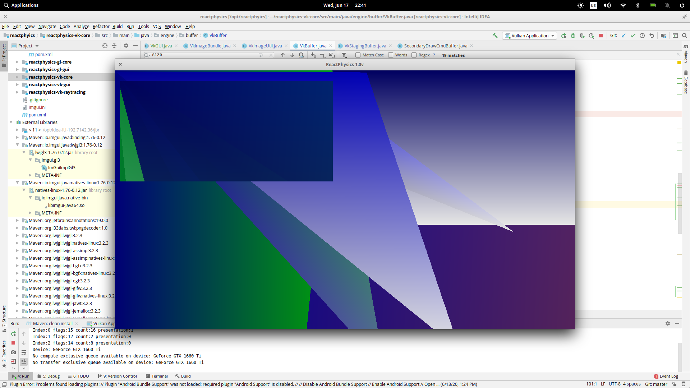690x388 pixels.
Task: Stop the running application
Action: click(600, 36)
